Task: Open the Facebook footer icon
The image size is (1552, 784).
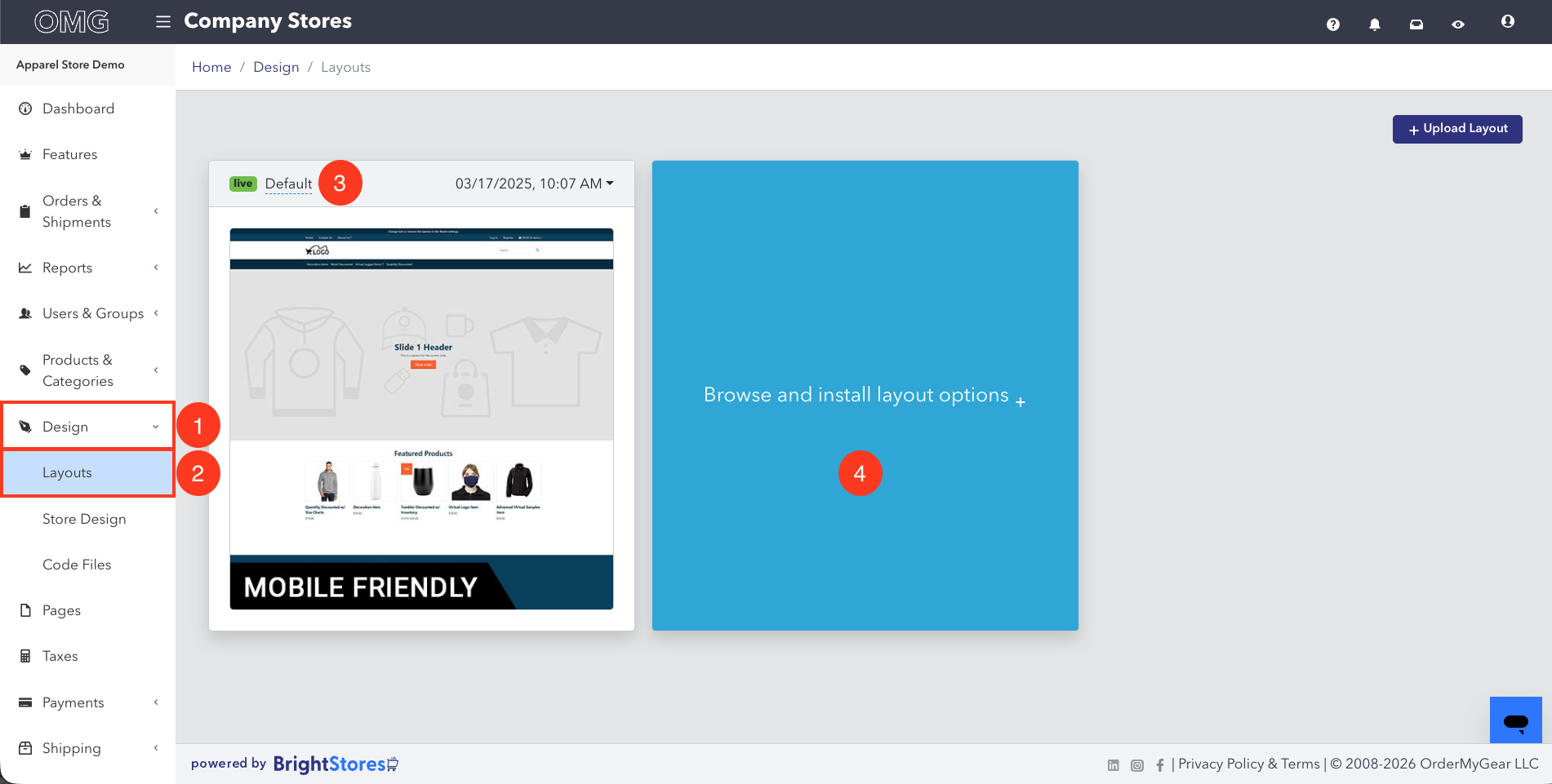Action: 1160,765
